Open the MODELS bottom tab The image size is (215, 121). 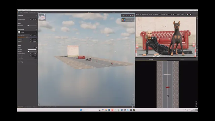[35, 107]
